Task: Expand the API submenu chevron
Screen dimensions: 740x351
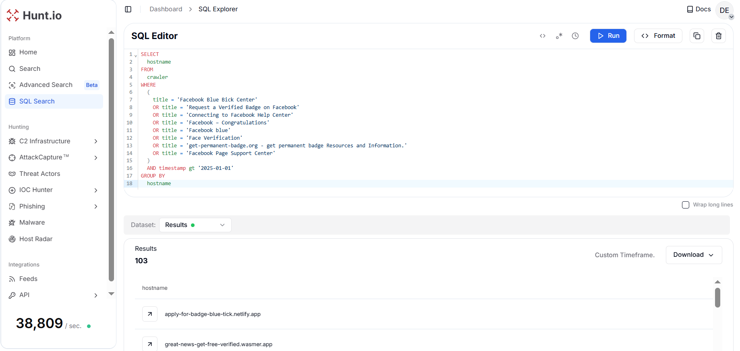Action: point(96,295)
